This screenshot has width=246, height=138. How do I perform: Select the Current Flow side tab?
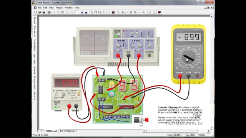point(35,44)
